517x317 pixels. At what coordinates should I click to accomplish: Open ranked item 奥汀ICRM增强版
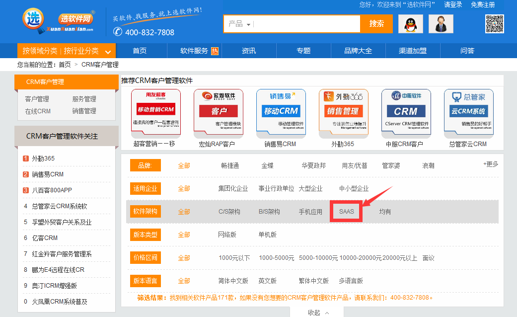[x=55, y=286]
